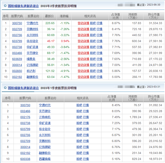This screenshot has height=163, width=165.
Task: Open 行情 for 西藏珠峰 row
Action: pyautogui.click(x=86, y=159)
